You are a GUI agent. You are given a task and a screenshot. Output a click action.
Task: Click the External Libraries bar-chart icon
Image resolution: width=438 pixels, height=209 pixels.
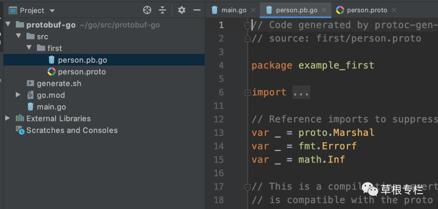(19, 118)
